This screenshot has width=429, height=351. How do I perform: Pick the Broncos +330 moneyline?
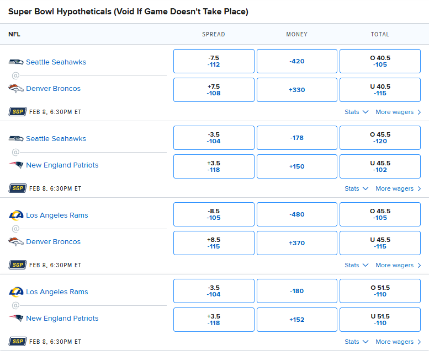pyautogui.click(x=296, y=90)
